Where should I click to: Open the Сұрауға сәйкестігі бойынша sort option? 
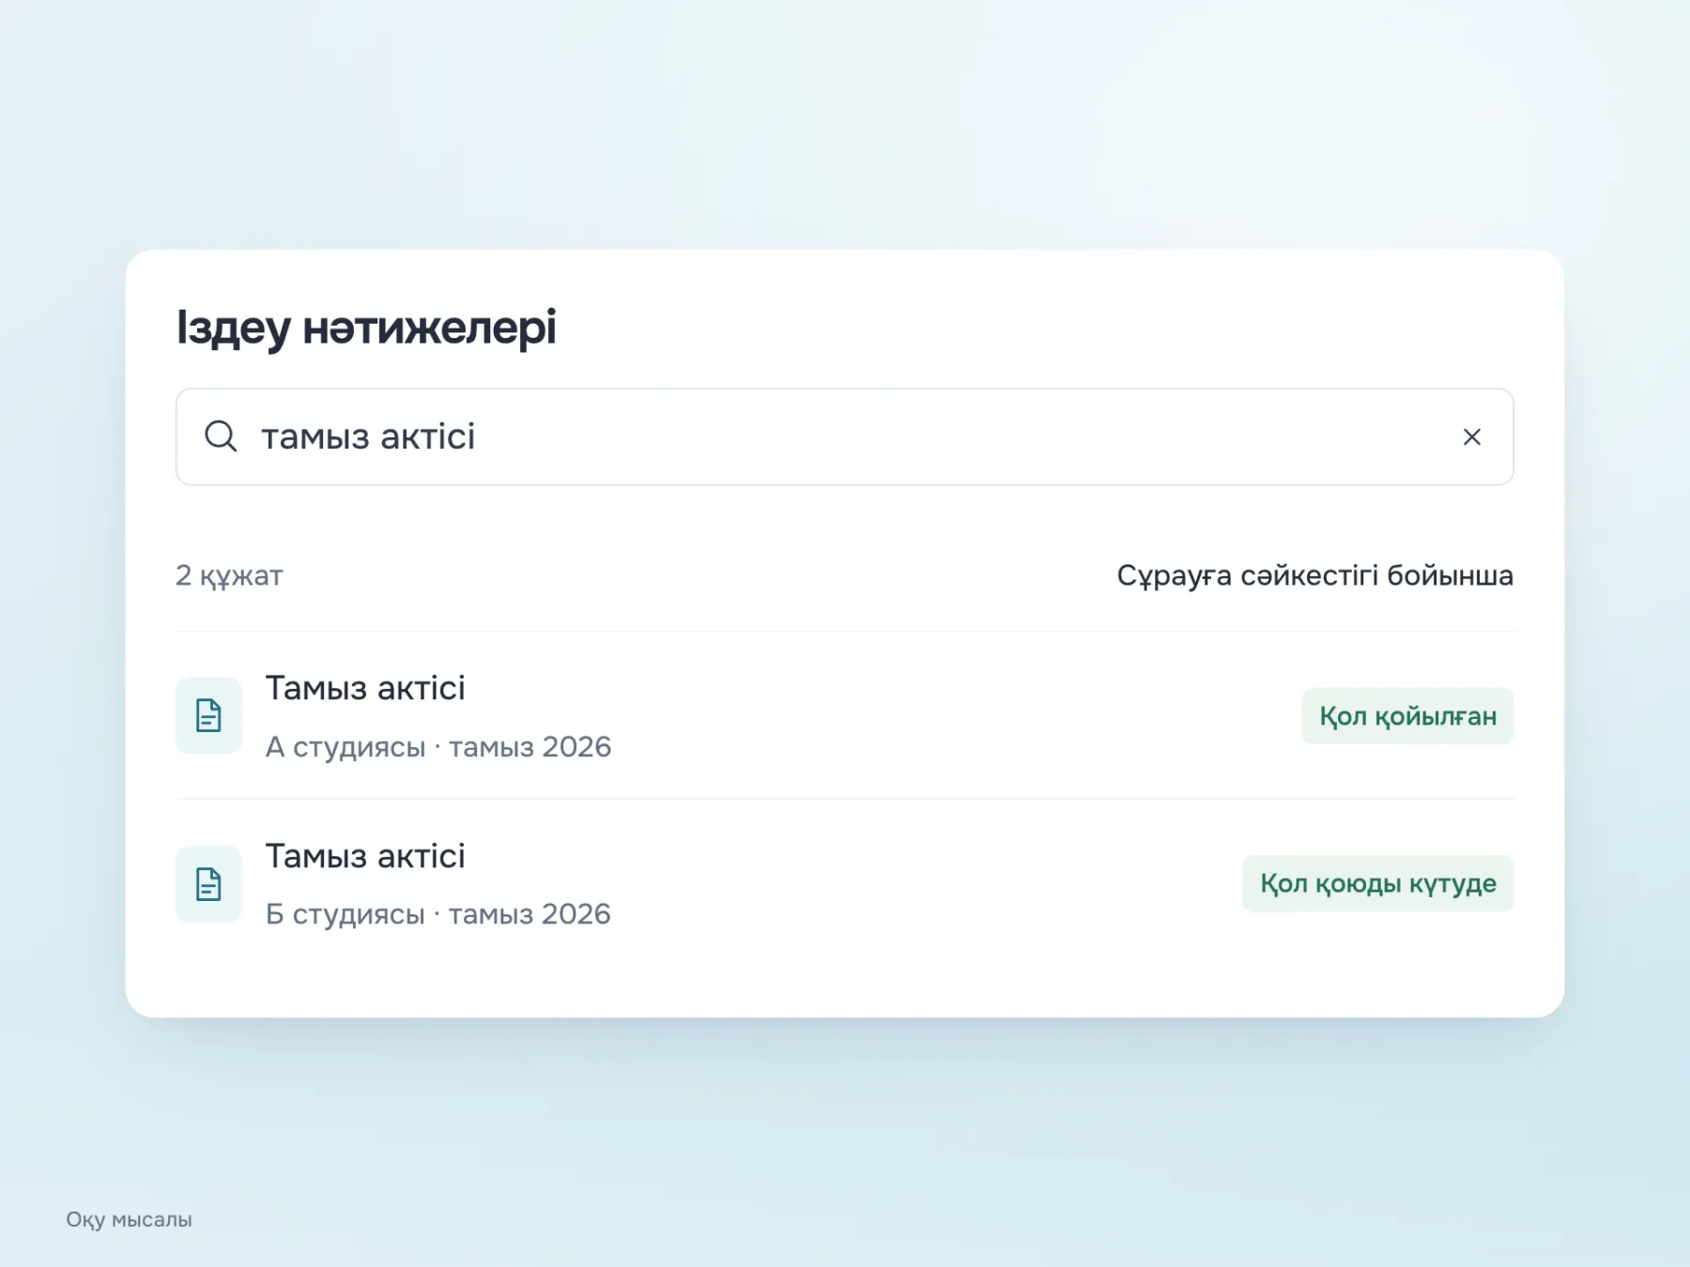click(x=1314, y=575)
